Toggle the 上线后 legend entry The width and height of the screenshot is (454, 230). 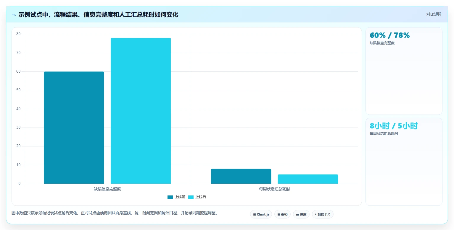click(x=197, y=197)
